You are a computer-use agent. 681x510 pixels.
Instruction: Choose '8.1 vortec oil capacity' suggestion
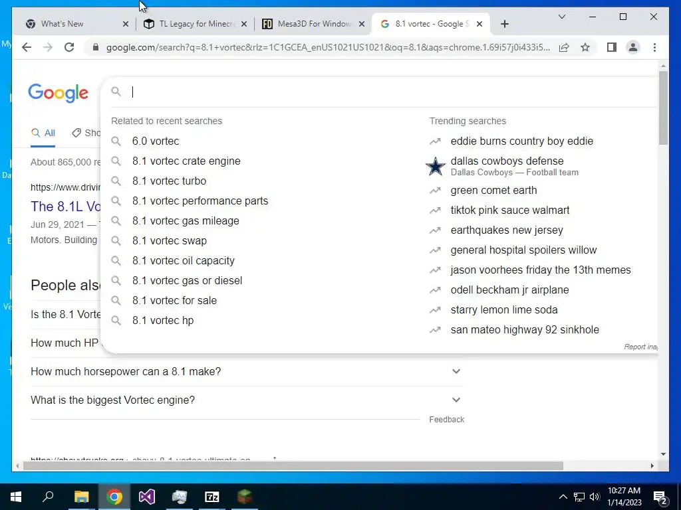pos(184,260)
